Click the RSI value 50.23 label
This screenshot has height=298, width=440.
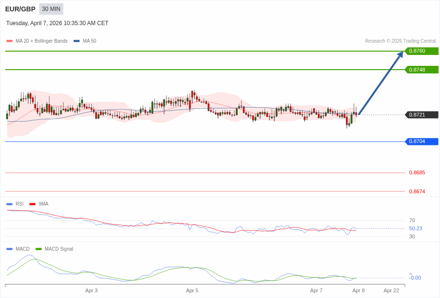pos(415,228)
